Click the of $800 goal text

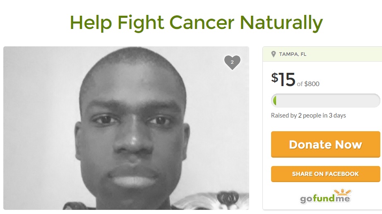coord(308,84)
